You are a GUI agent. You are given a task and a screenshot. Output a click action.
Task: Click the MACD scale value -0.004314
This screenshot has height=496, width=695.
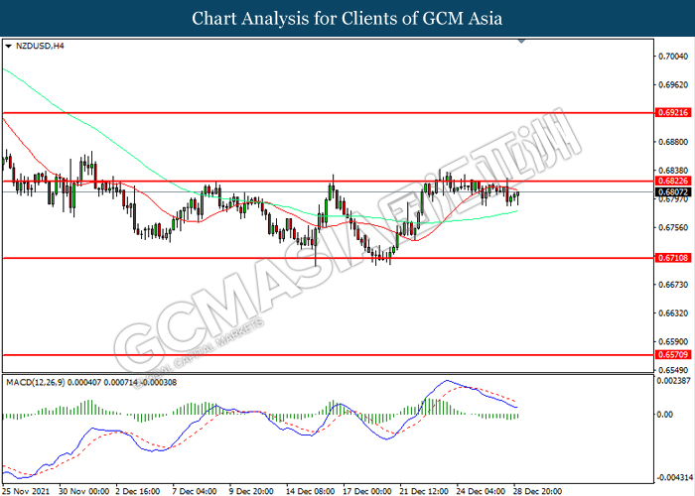674,478
